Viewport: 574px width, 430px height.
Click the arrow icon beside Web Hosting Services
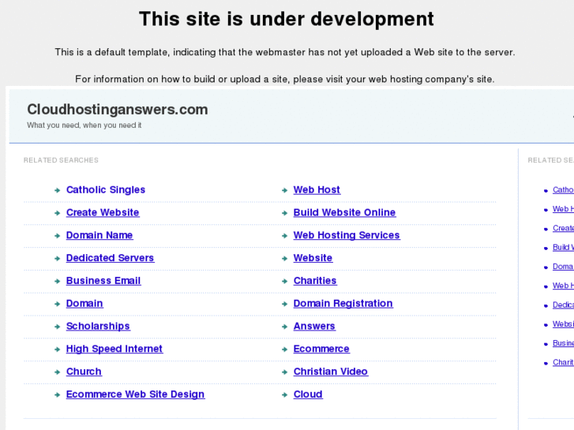click(x=284, y=236)
